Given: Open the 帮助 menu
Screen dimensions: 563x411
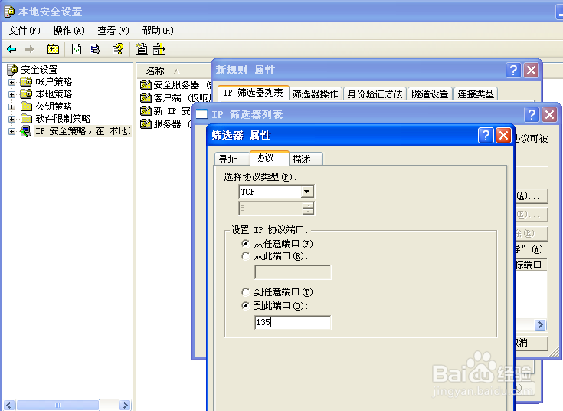Looking at the screenshot, I should click(158, 31).
